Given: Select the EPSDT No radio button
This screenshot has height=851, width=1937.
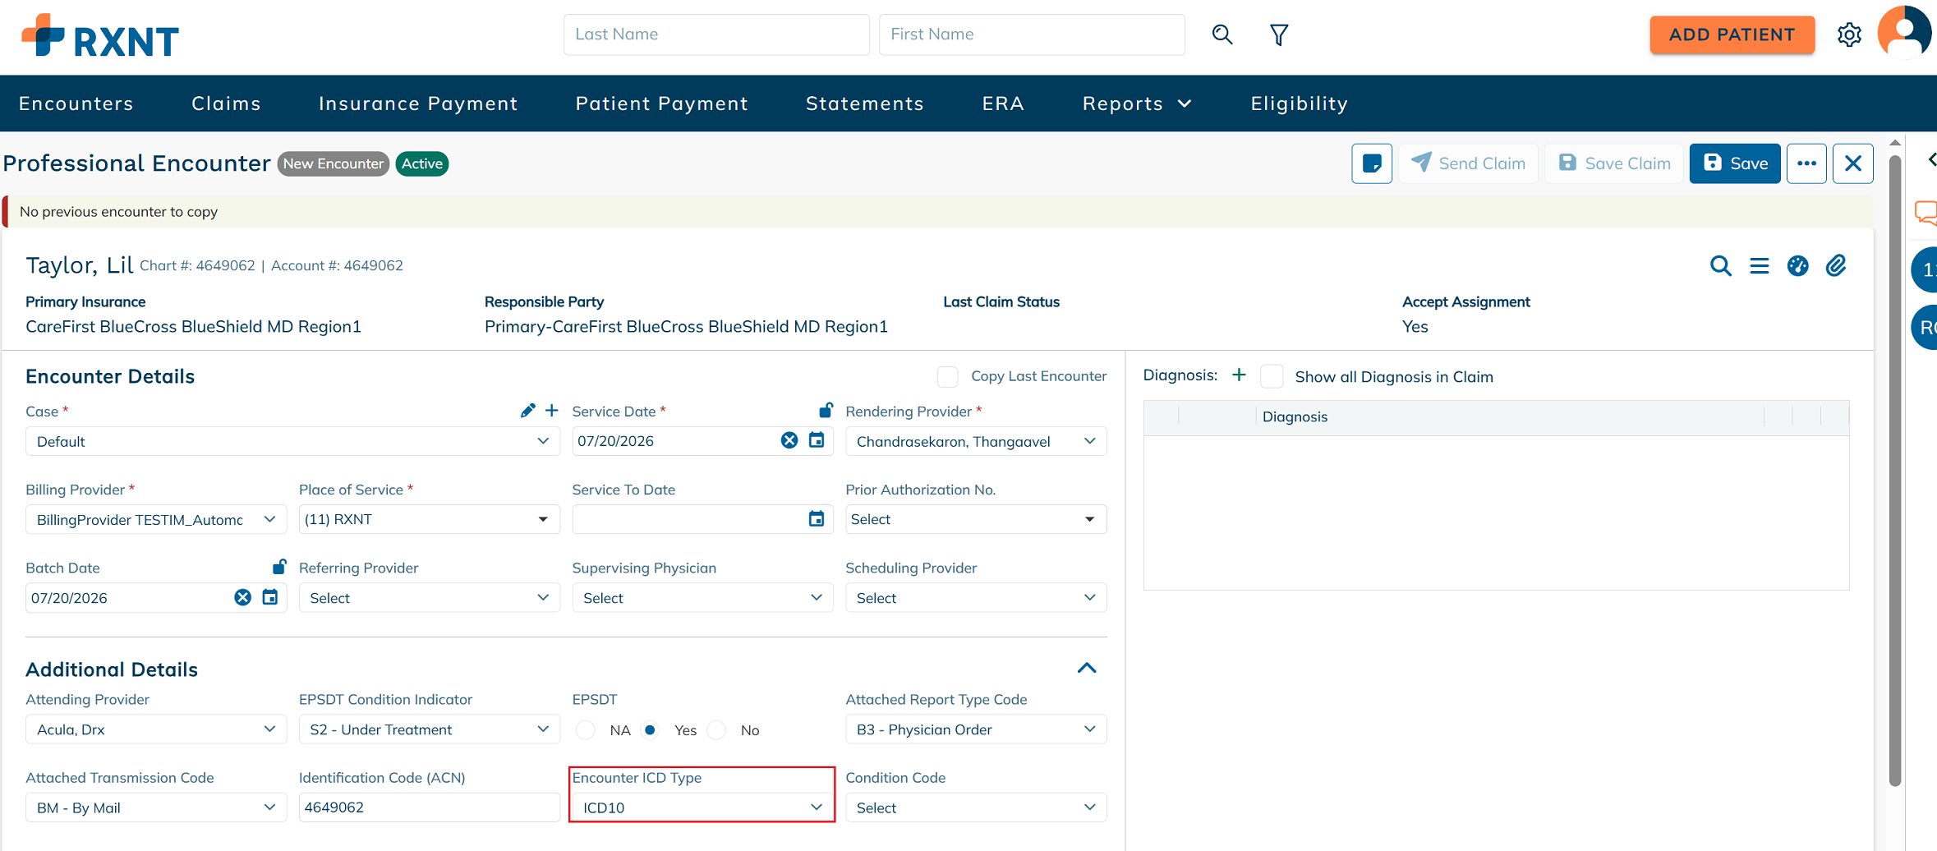Looking at the screenshot, I should 716,730.
